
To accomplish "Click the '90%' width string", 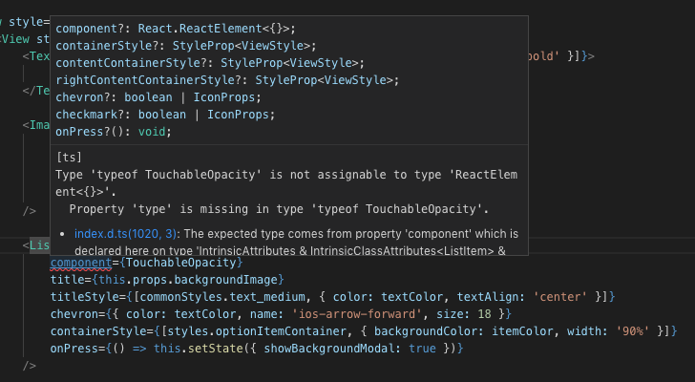I will [x=633, y=331].
